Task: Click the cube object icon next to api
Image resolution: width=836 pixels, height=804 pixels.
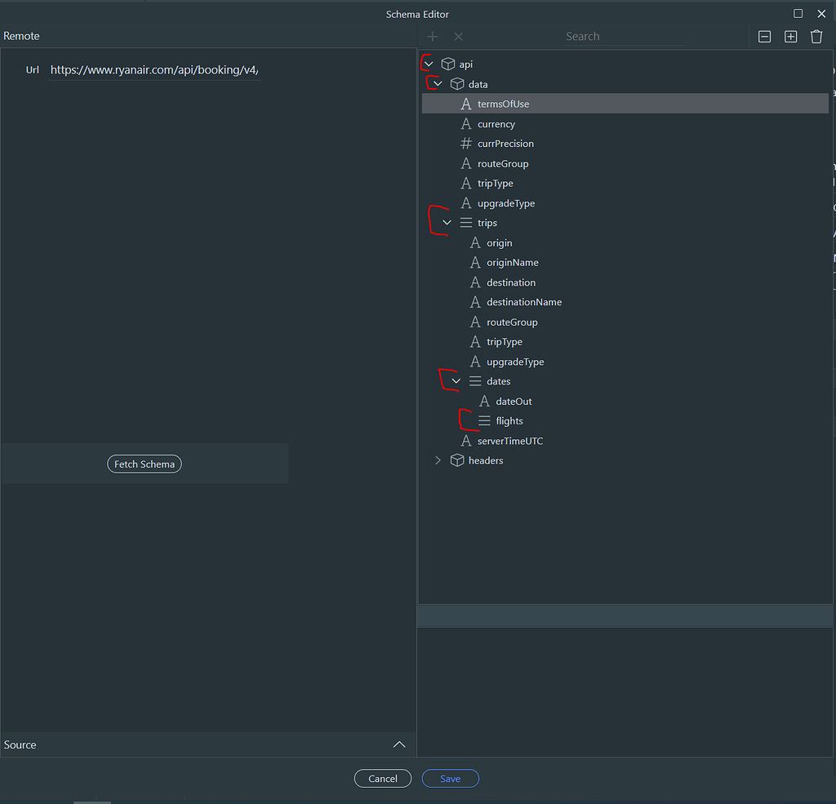Action: point(447,64)
